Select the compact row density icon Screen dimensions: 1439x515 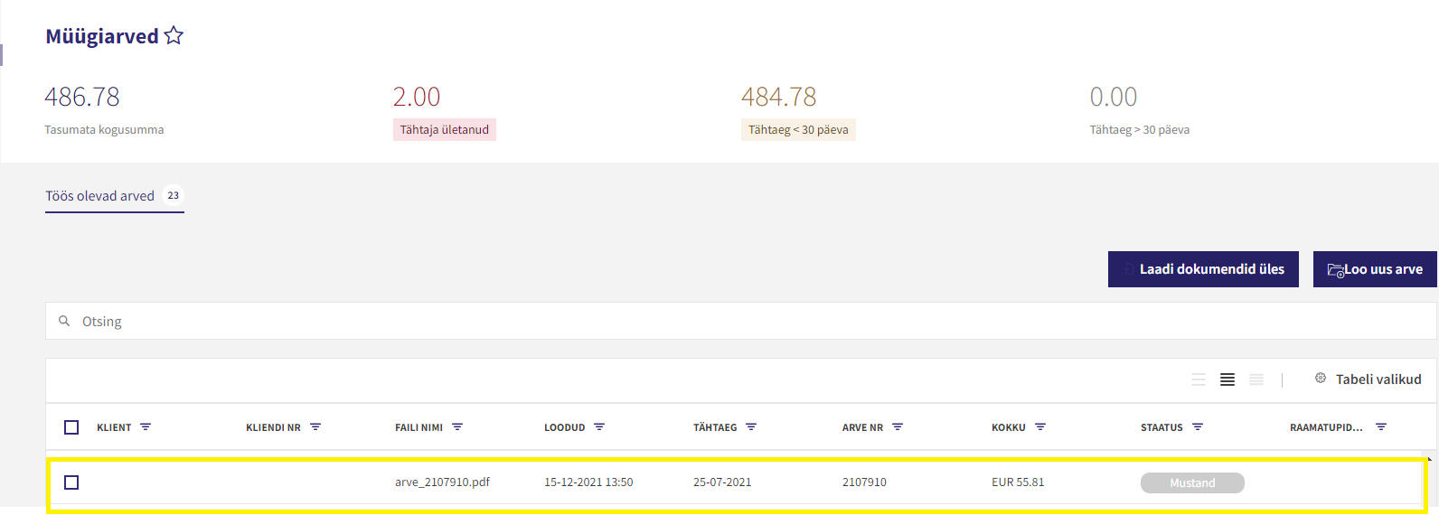[x=1256, y=379]
